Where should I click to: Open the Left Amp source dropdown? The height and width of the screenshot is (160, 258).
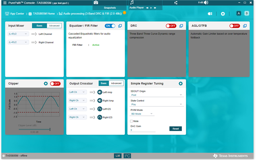pos(77,92)
